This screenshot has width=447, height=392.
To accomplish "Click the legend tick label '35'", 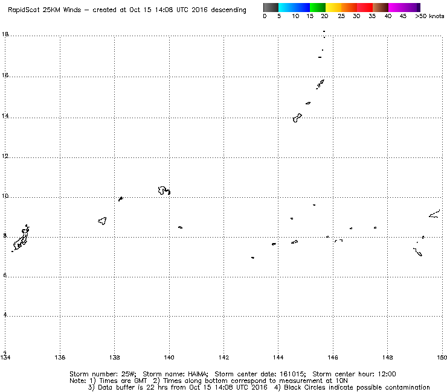I will pos(372,16).
